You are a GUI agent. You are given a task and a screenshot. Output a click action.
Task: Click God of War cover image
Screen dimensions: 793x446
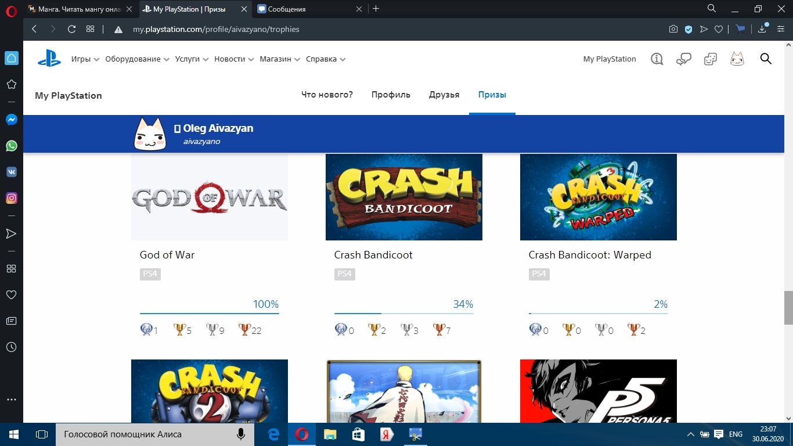pyautogui.click(x=210, y=197)
